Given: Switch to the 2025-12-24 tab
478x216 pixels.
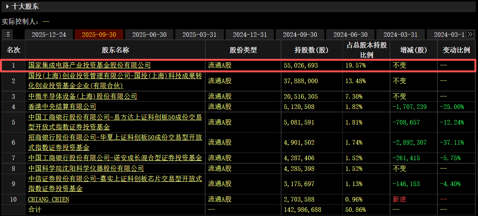Looking at the screenshot, I should point(49,35).
